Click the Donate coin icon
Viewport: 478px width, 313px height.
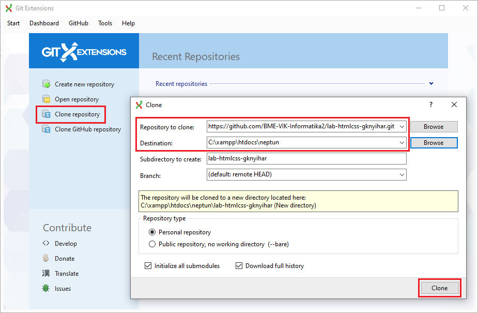46,259
